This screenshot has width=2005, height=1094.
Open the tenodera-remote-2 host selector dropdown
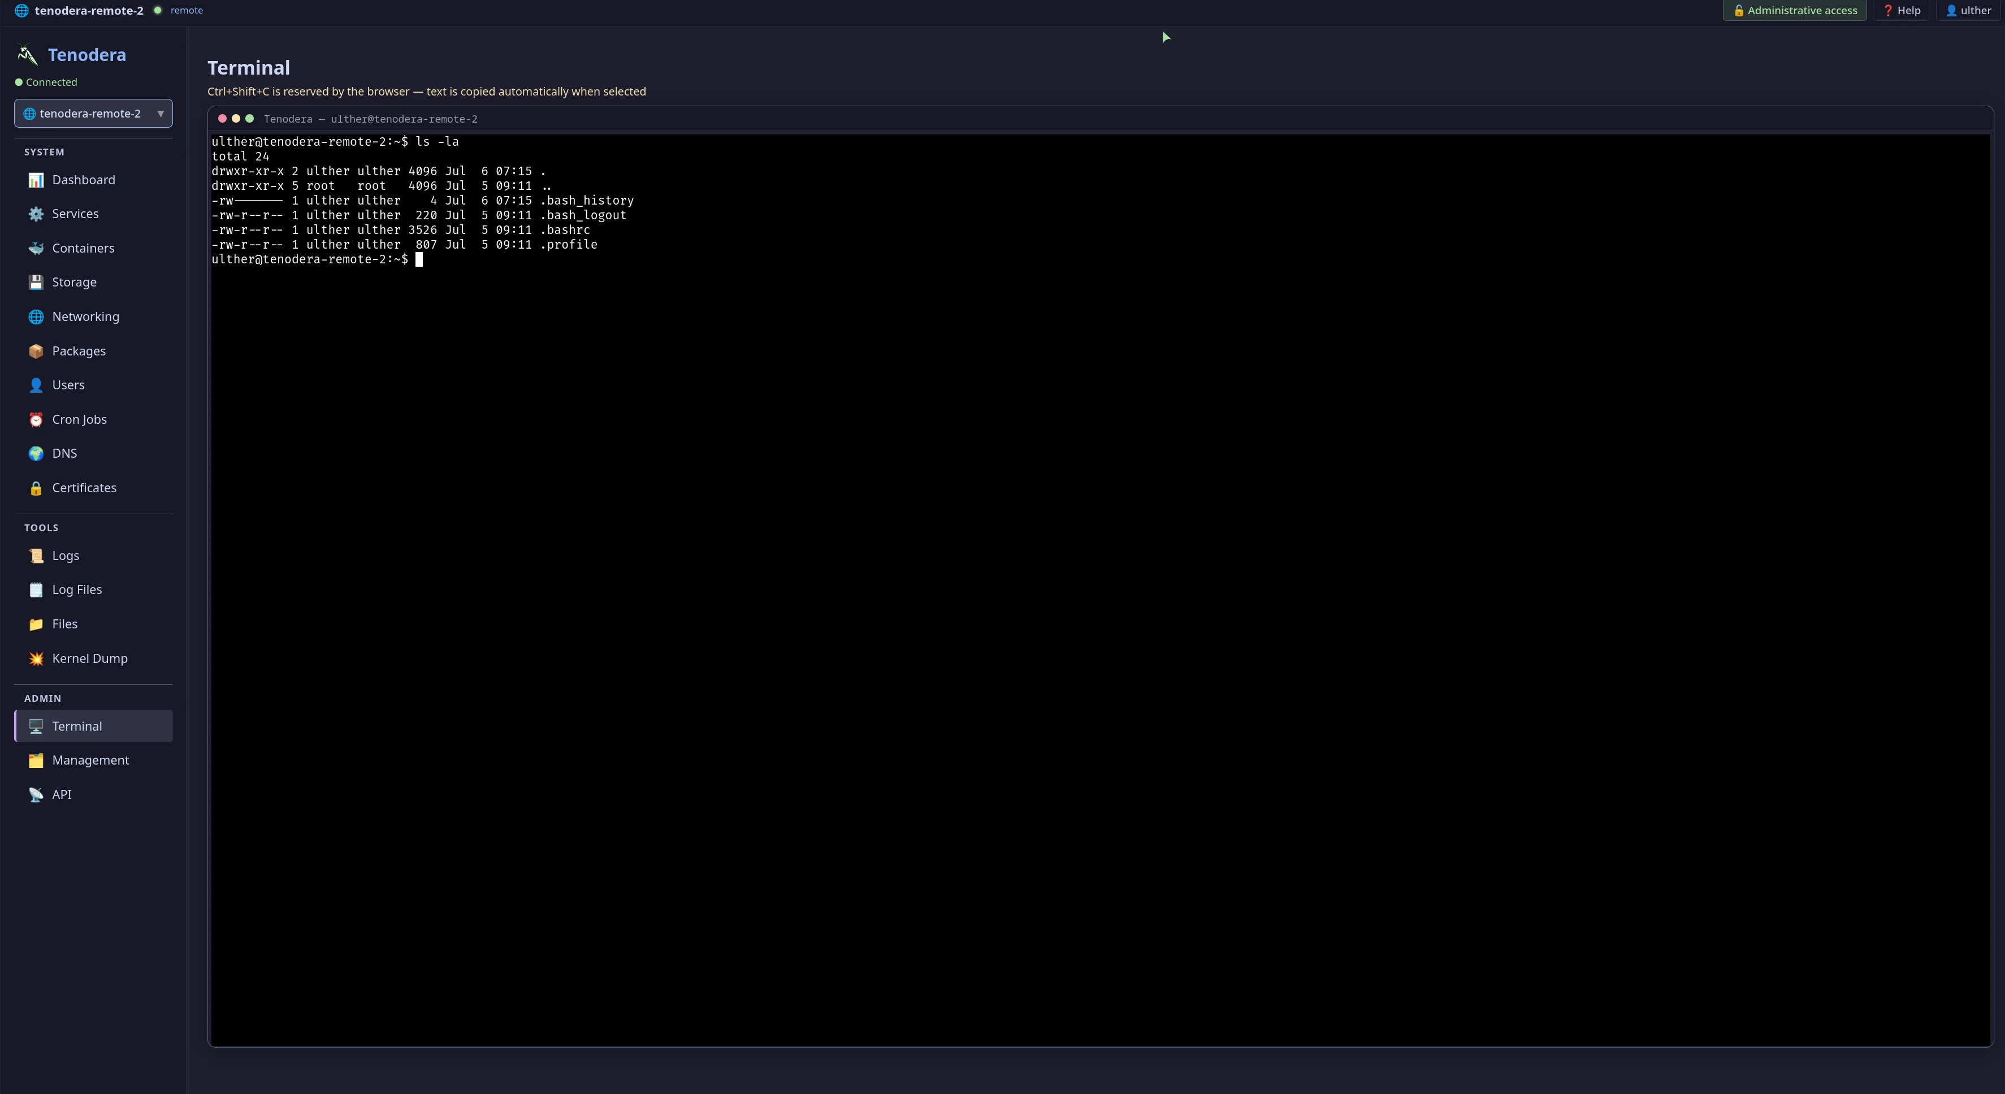[93, 114]
